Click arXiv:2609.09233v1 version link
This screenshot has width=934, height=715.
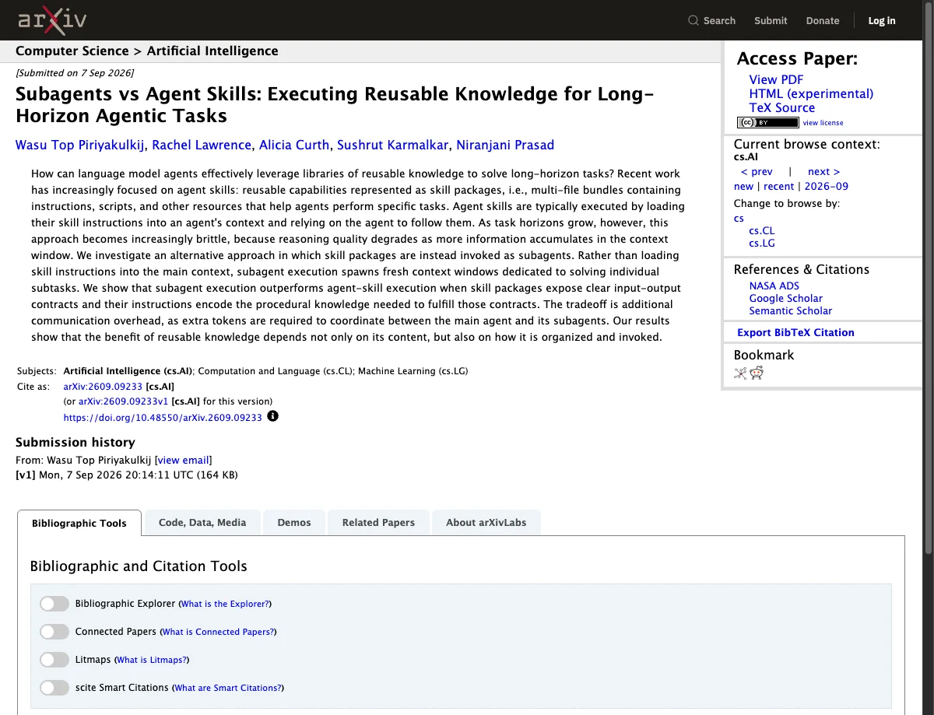point(123,401)
